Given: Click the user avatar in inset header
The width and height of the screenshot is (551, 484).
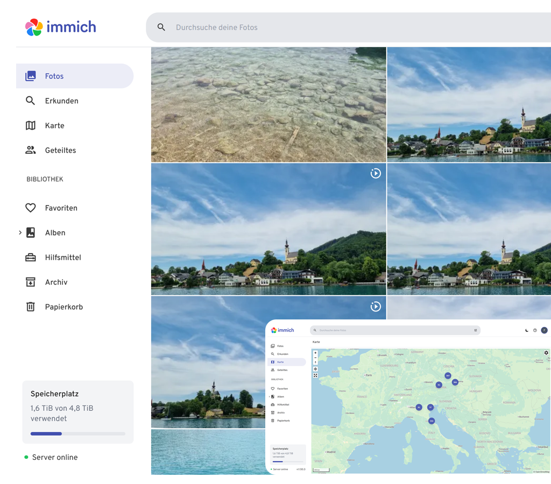Looking at the screenshot, I should (x=544, y=330).
